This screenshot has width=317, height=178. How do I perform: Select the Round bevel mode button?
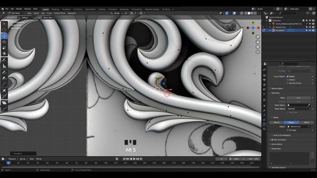pyautogui.click(x=276, y=122)
